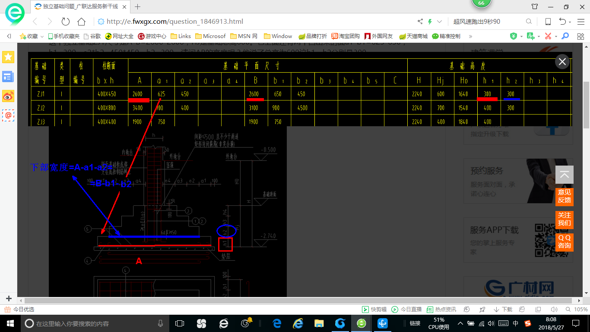The height and width of the screenshot is (332, 590).
Task: Open the Links bookmark folder
Action: [x=181, y=36]
